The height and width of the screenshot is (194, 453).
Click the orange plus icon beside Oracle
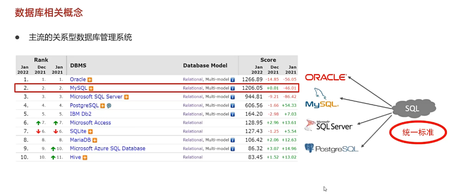click(90, 79)
